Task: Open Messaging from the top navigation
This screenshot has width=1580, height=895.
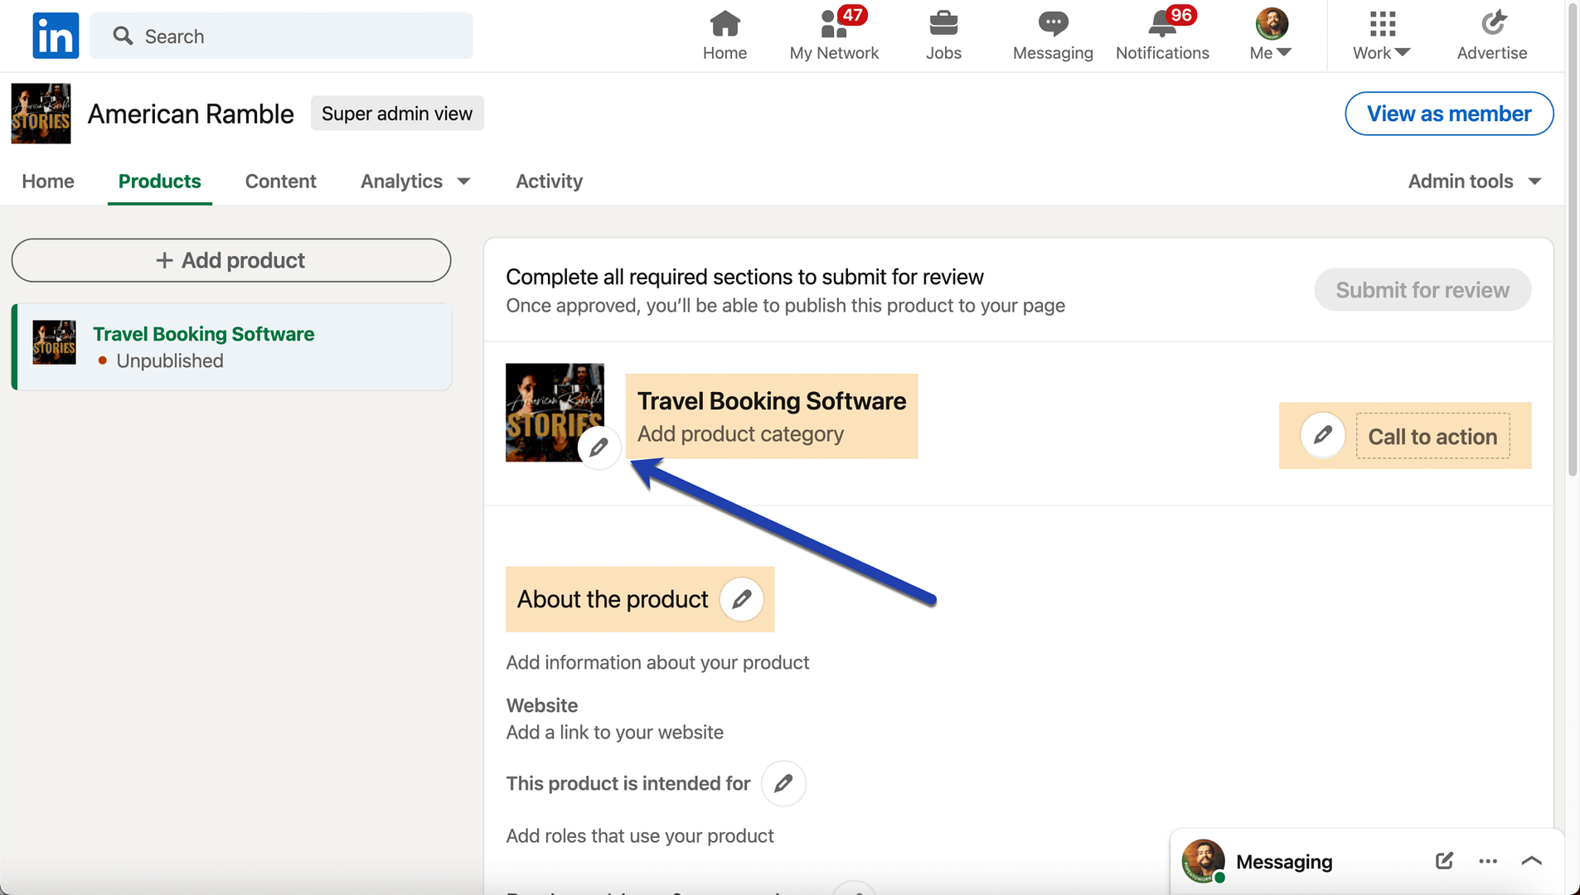Action: pyautogui.click(x=1051, y=36)
